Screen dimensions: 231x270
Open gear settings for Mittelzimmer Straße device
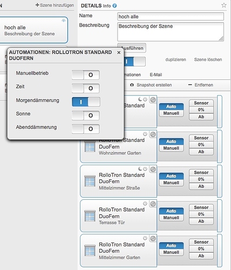click(153, 169)
